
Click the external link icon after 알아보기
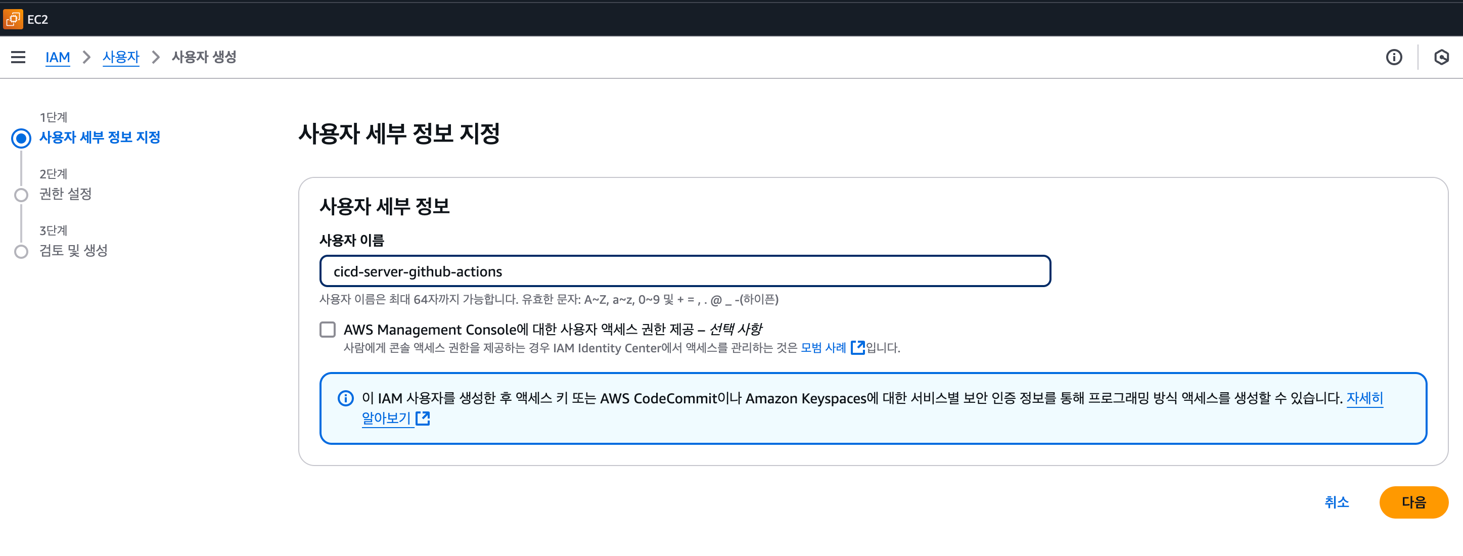(423, 419)
